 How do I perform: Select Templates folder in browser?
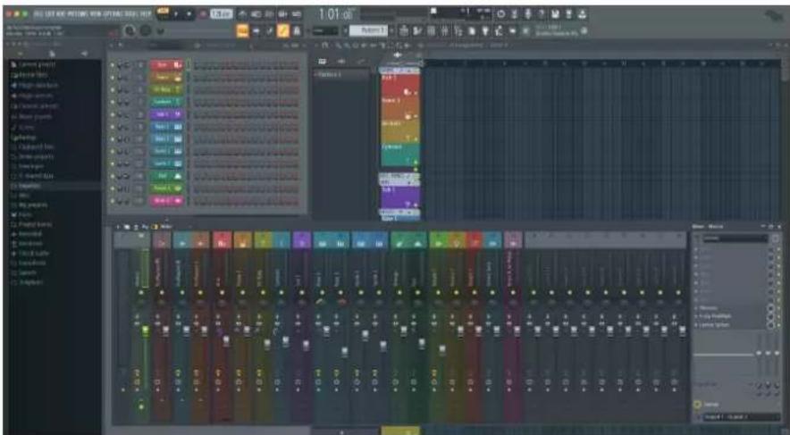click(27, 282)
